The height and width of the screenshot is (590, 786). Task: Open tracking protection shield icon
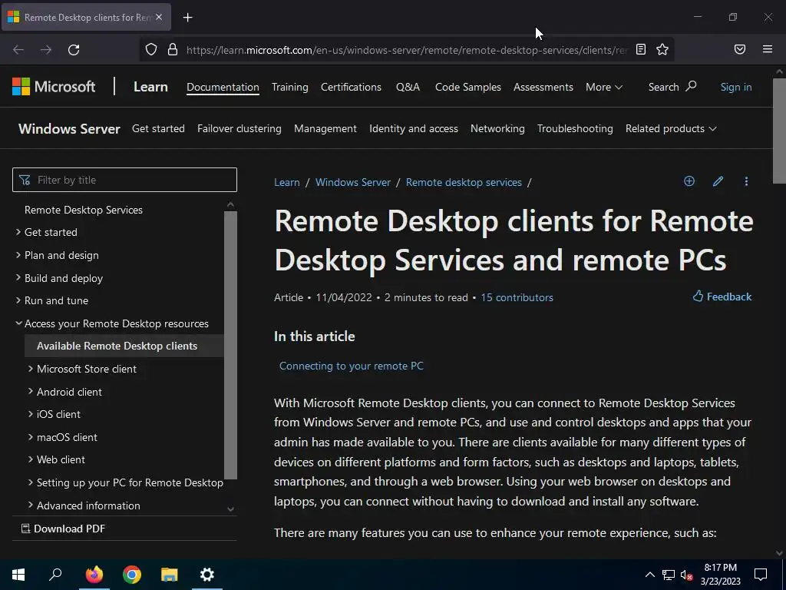pyautogui.click(x=151, y=49)
